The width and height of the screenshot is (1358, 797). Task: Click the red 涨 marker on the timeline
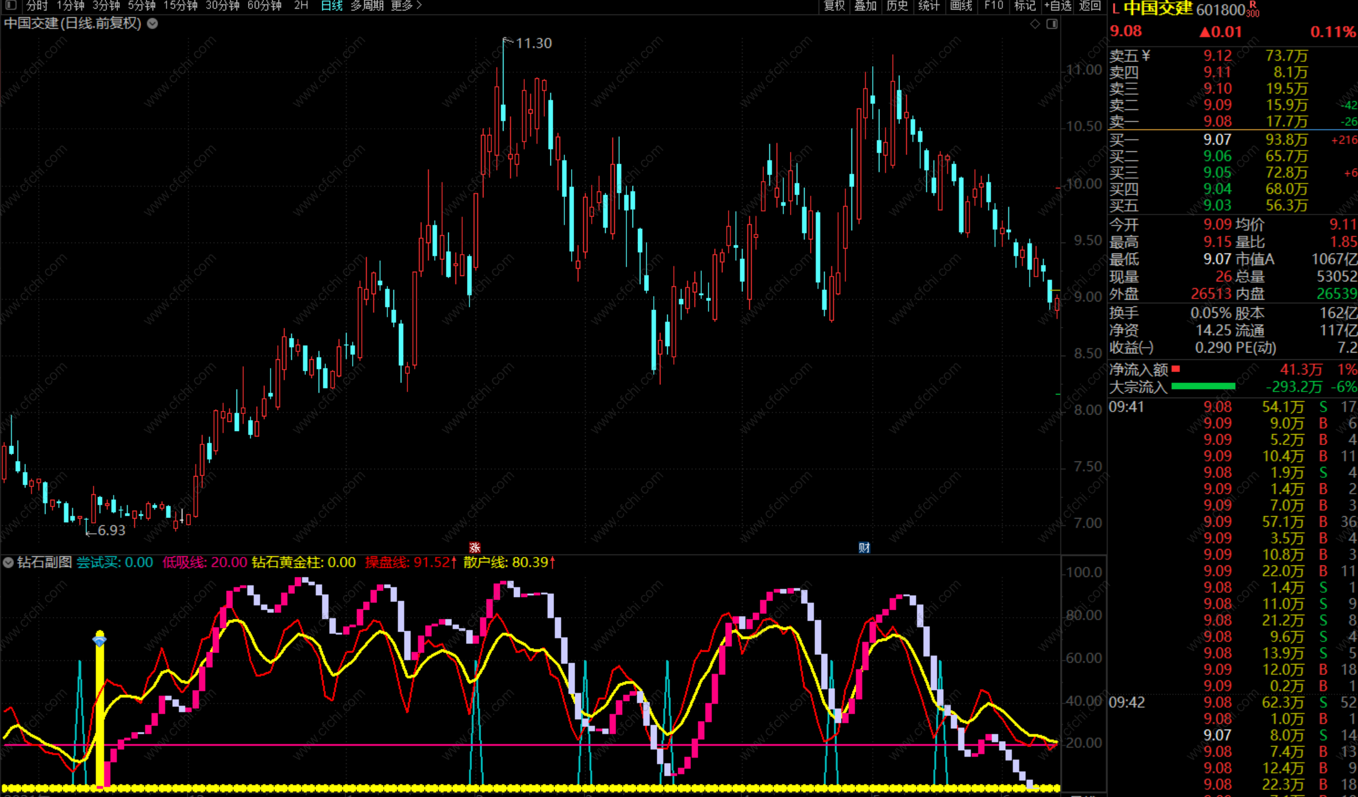pyautogui.click(x=474, y=548)
